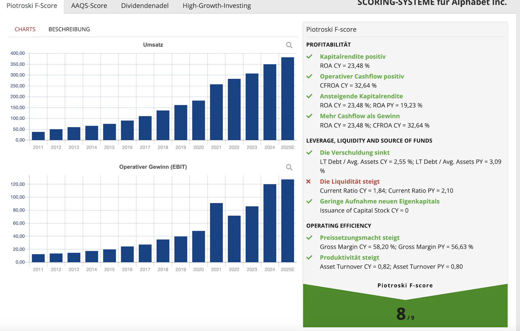
Task: Click the Asset Turnover CY = 0,82 line
Action: [x=391, y=267]
